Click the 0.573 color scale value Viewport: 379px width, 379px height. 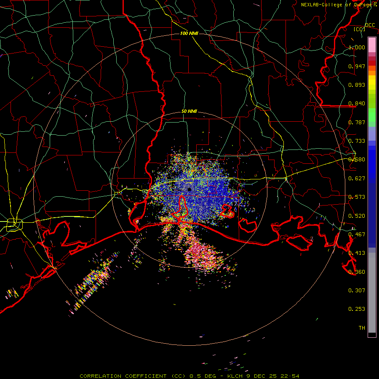[x=357, y=197]
